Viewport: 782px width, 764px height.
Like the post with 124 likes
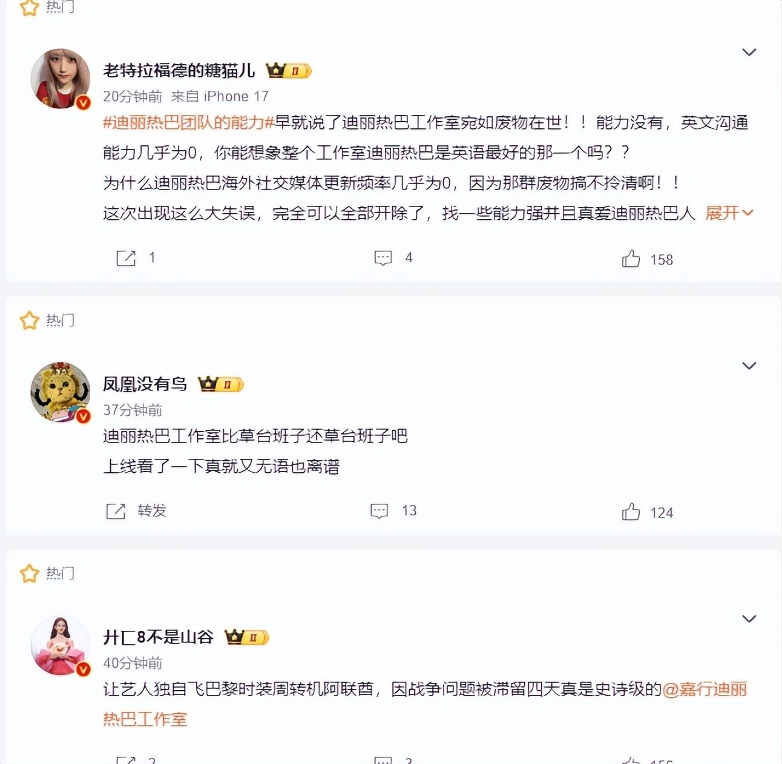pyautogui.click(x=631, y=512)
